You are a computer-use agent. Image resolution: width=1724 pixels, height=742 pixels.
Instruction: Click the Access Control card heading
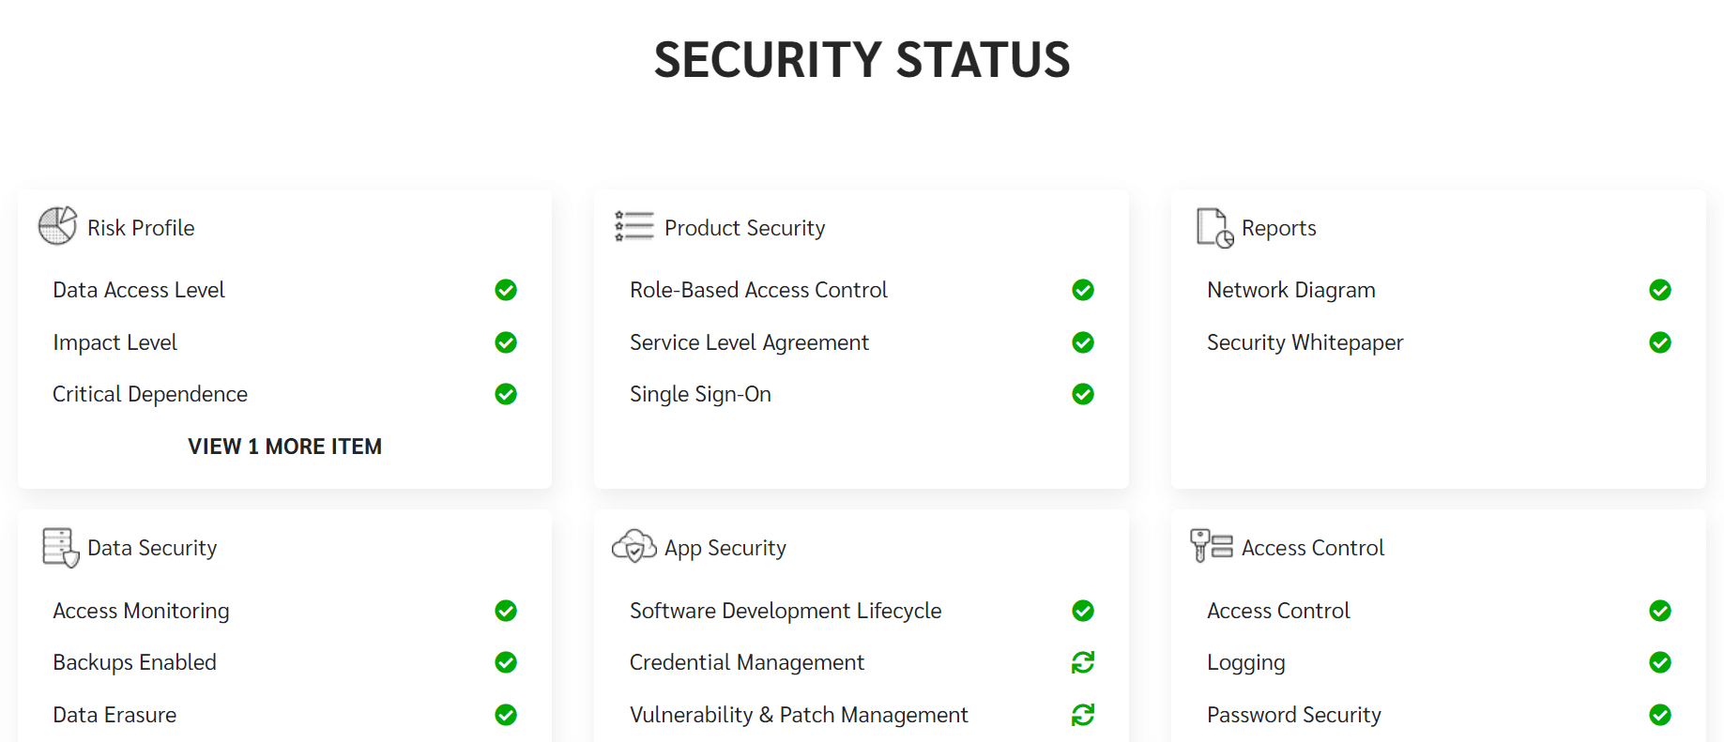1313,548
